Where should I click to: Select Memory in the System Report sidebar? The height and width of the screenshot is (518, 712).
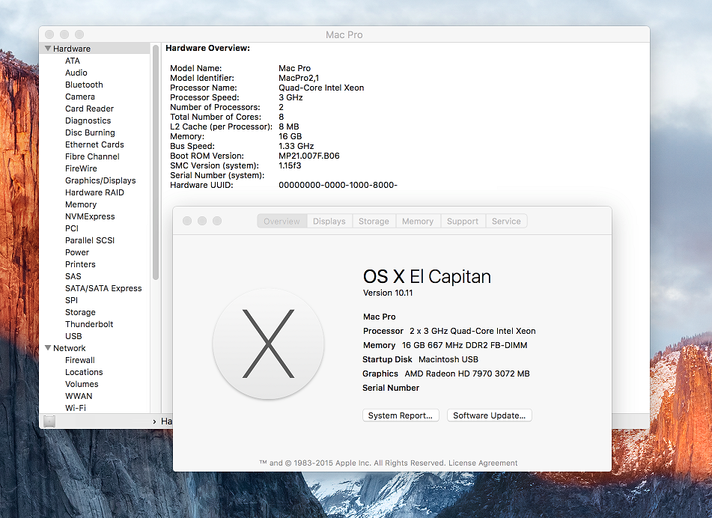tap(81, 204)
